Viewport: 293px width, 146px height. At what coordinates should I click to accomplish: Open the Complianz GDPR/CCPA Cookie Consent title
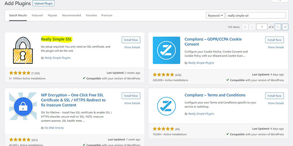click(x=213, y=42)
